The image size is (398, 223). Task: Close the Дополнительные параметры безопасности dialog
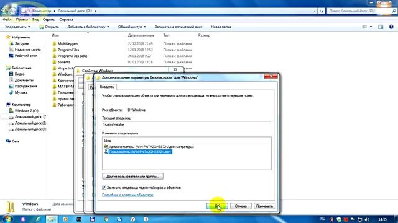click(x=271, y=76)
